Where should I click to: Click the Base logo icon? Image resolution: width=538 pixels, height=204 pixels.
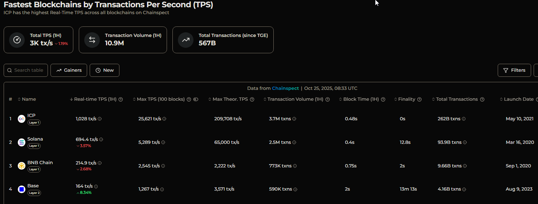pos(21,189)
